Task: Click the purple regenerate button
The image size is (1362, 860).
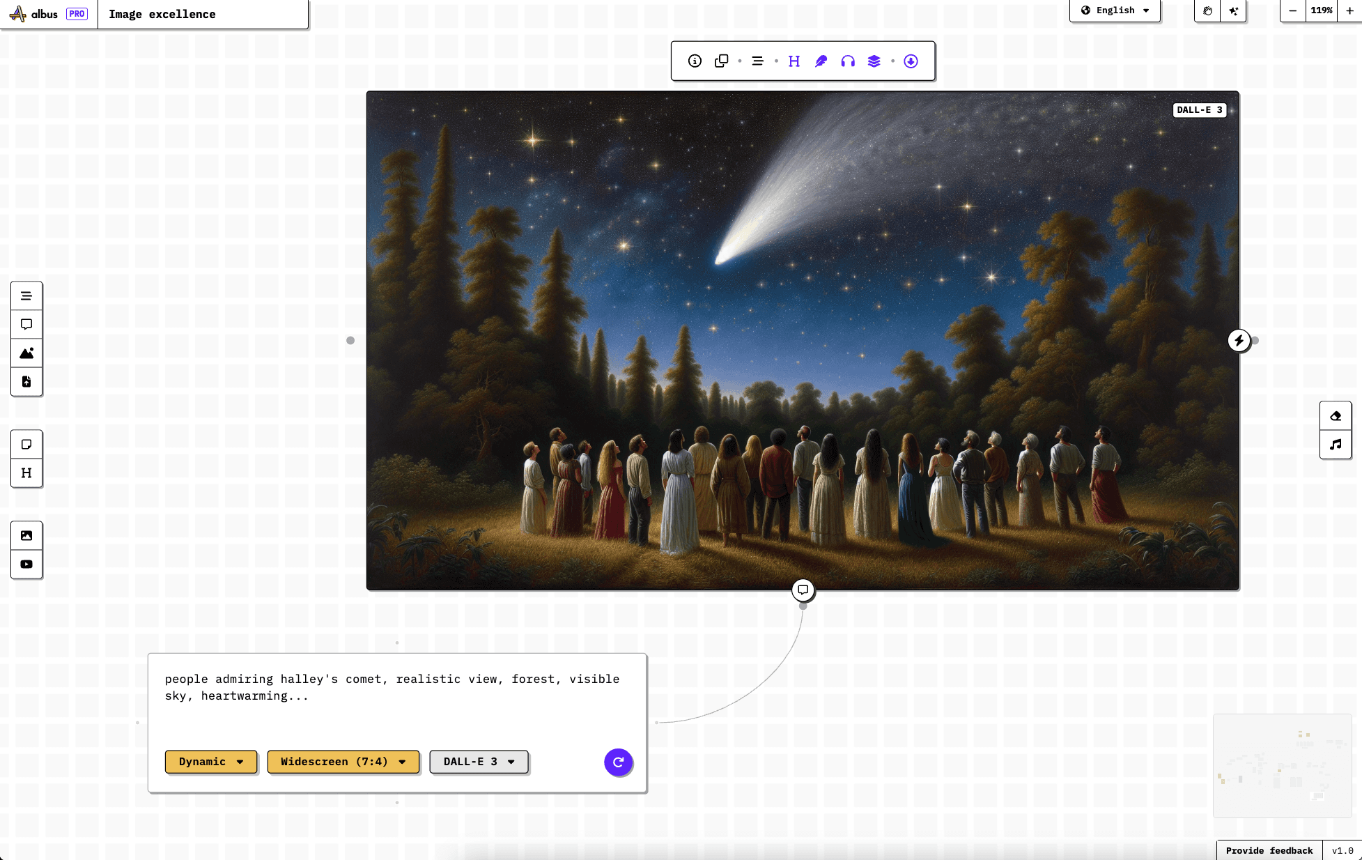Action: [x=618, y=762]
